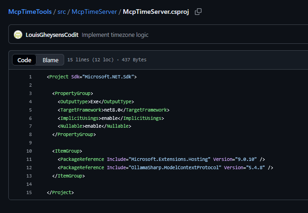Screen dimensions: 308x213
Task: Click the "Microsoft.Extensions.Hosting" package name text
Action: pos(170,159)
